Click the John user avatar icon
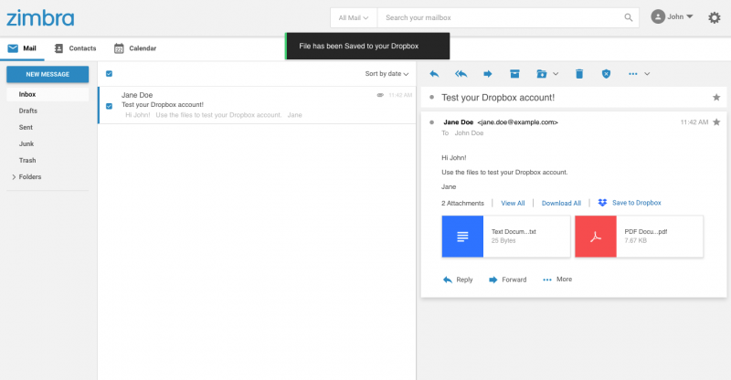The image size is (731, 380). pyautogui.click(x=658, y=16)
